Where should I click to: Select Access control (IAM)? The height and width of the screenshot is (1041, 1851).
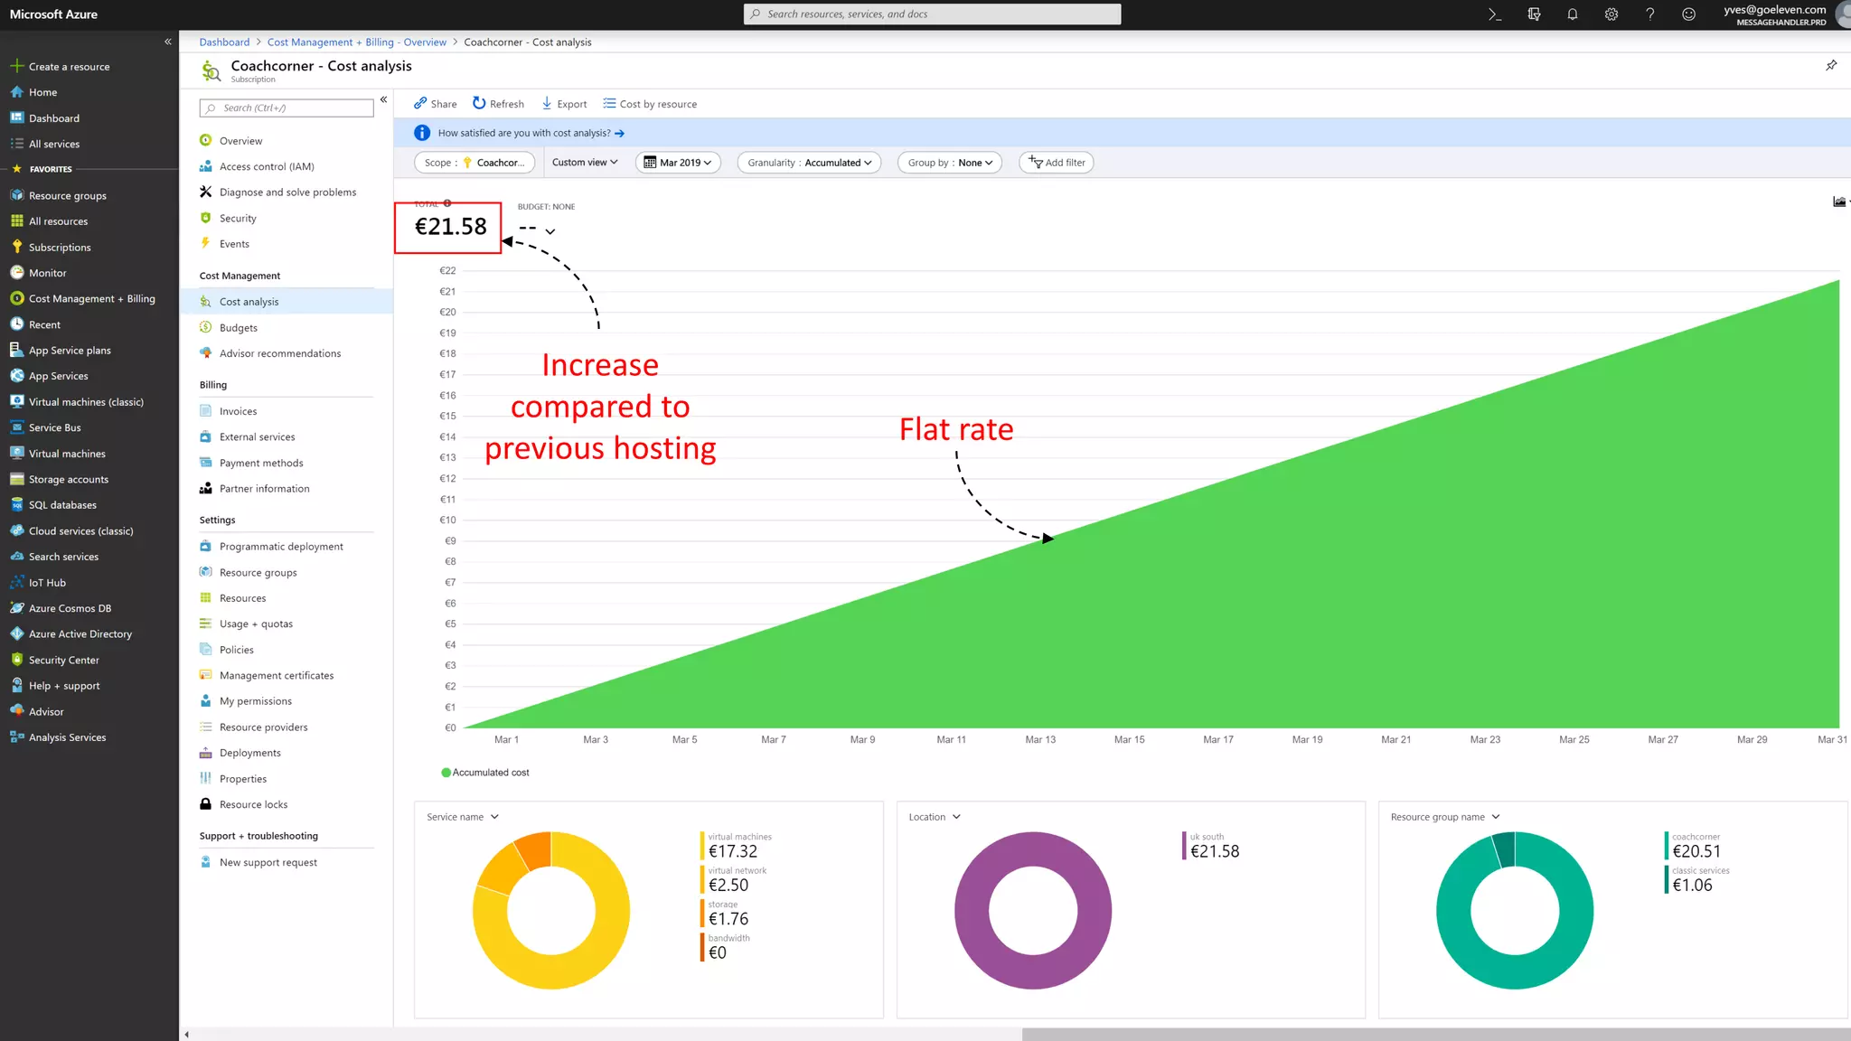(x=267, y=167)
